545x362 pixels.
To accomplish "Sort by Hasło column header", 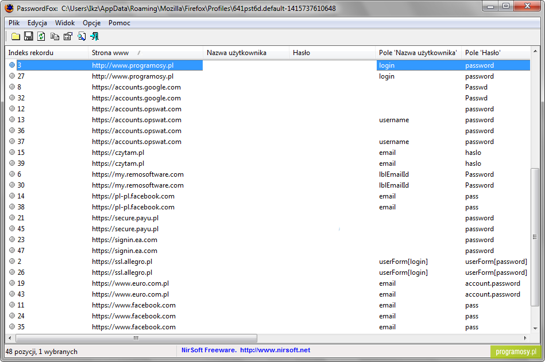I will click(x=333, y=53).
